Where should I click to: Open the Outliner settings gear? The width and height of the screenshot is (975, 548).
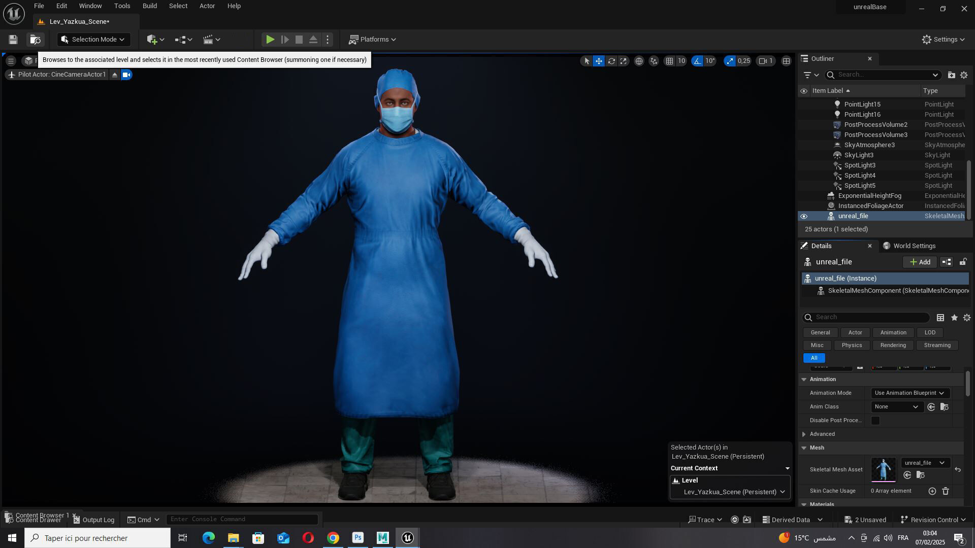click(964, 75)
